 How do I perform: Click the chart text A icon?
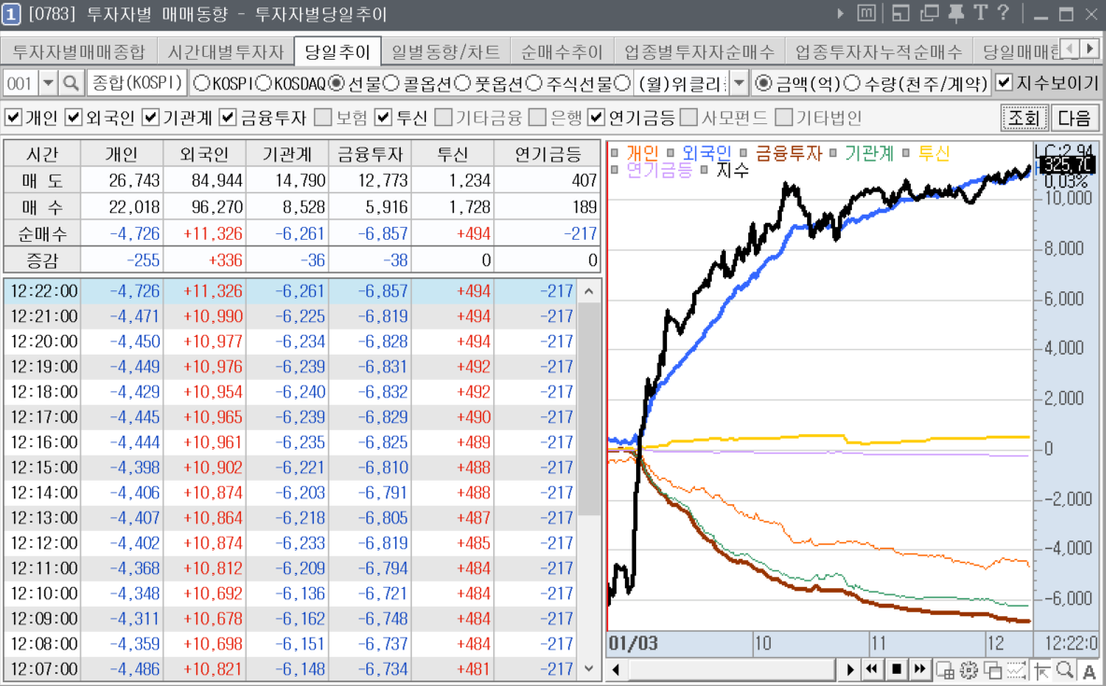point(1088,669)
